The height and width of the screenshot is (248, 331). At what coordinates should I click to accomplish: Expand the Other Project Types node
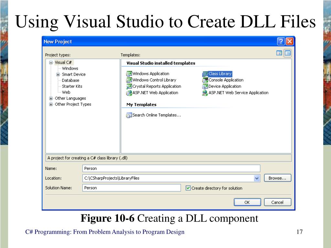[51, 104]
